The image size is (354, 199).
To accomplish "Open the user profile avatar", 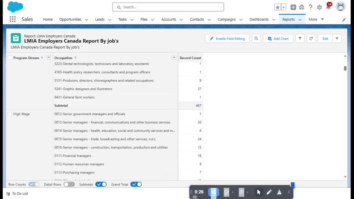I will (341, 6).
